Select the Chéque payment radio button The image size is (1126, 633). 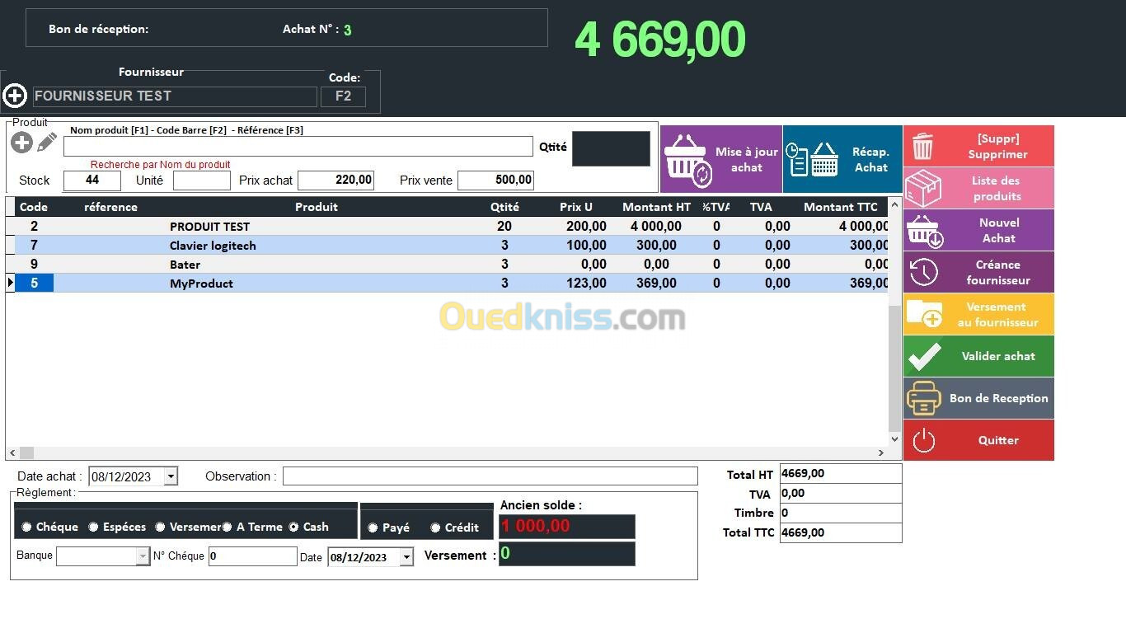26,527
